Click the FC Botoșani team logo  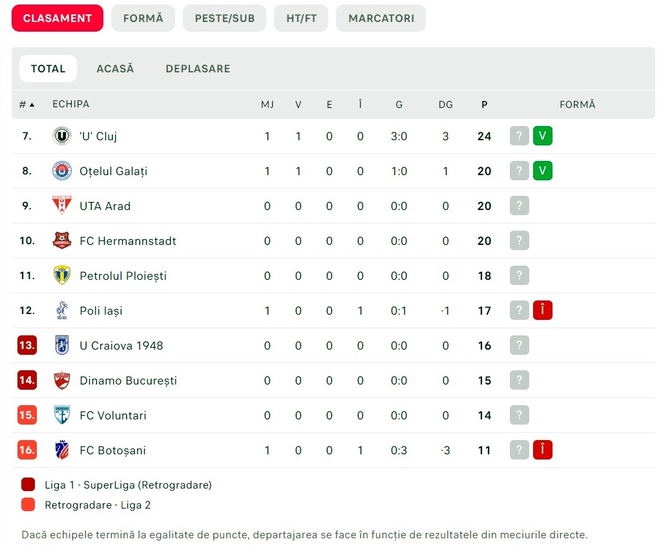click(x=62, y=450)
